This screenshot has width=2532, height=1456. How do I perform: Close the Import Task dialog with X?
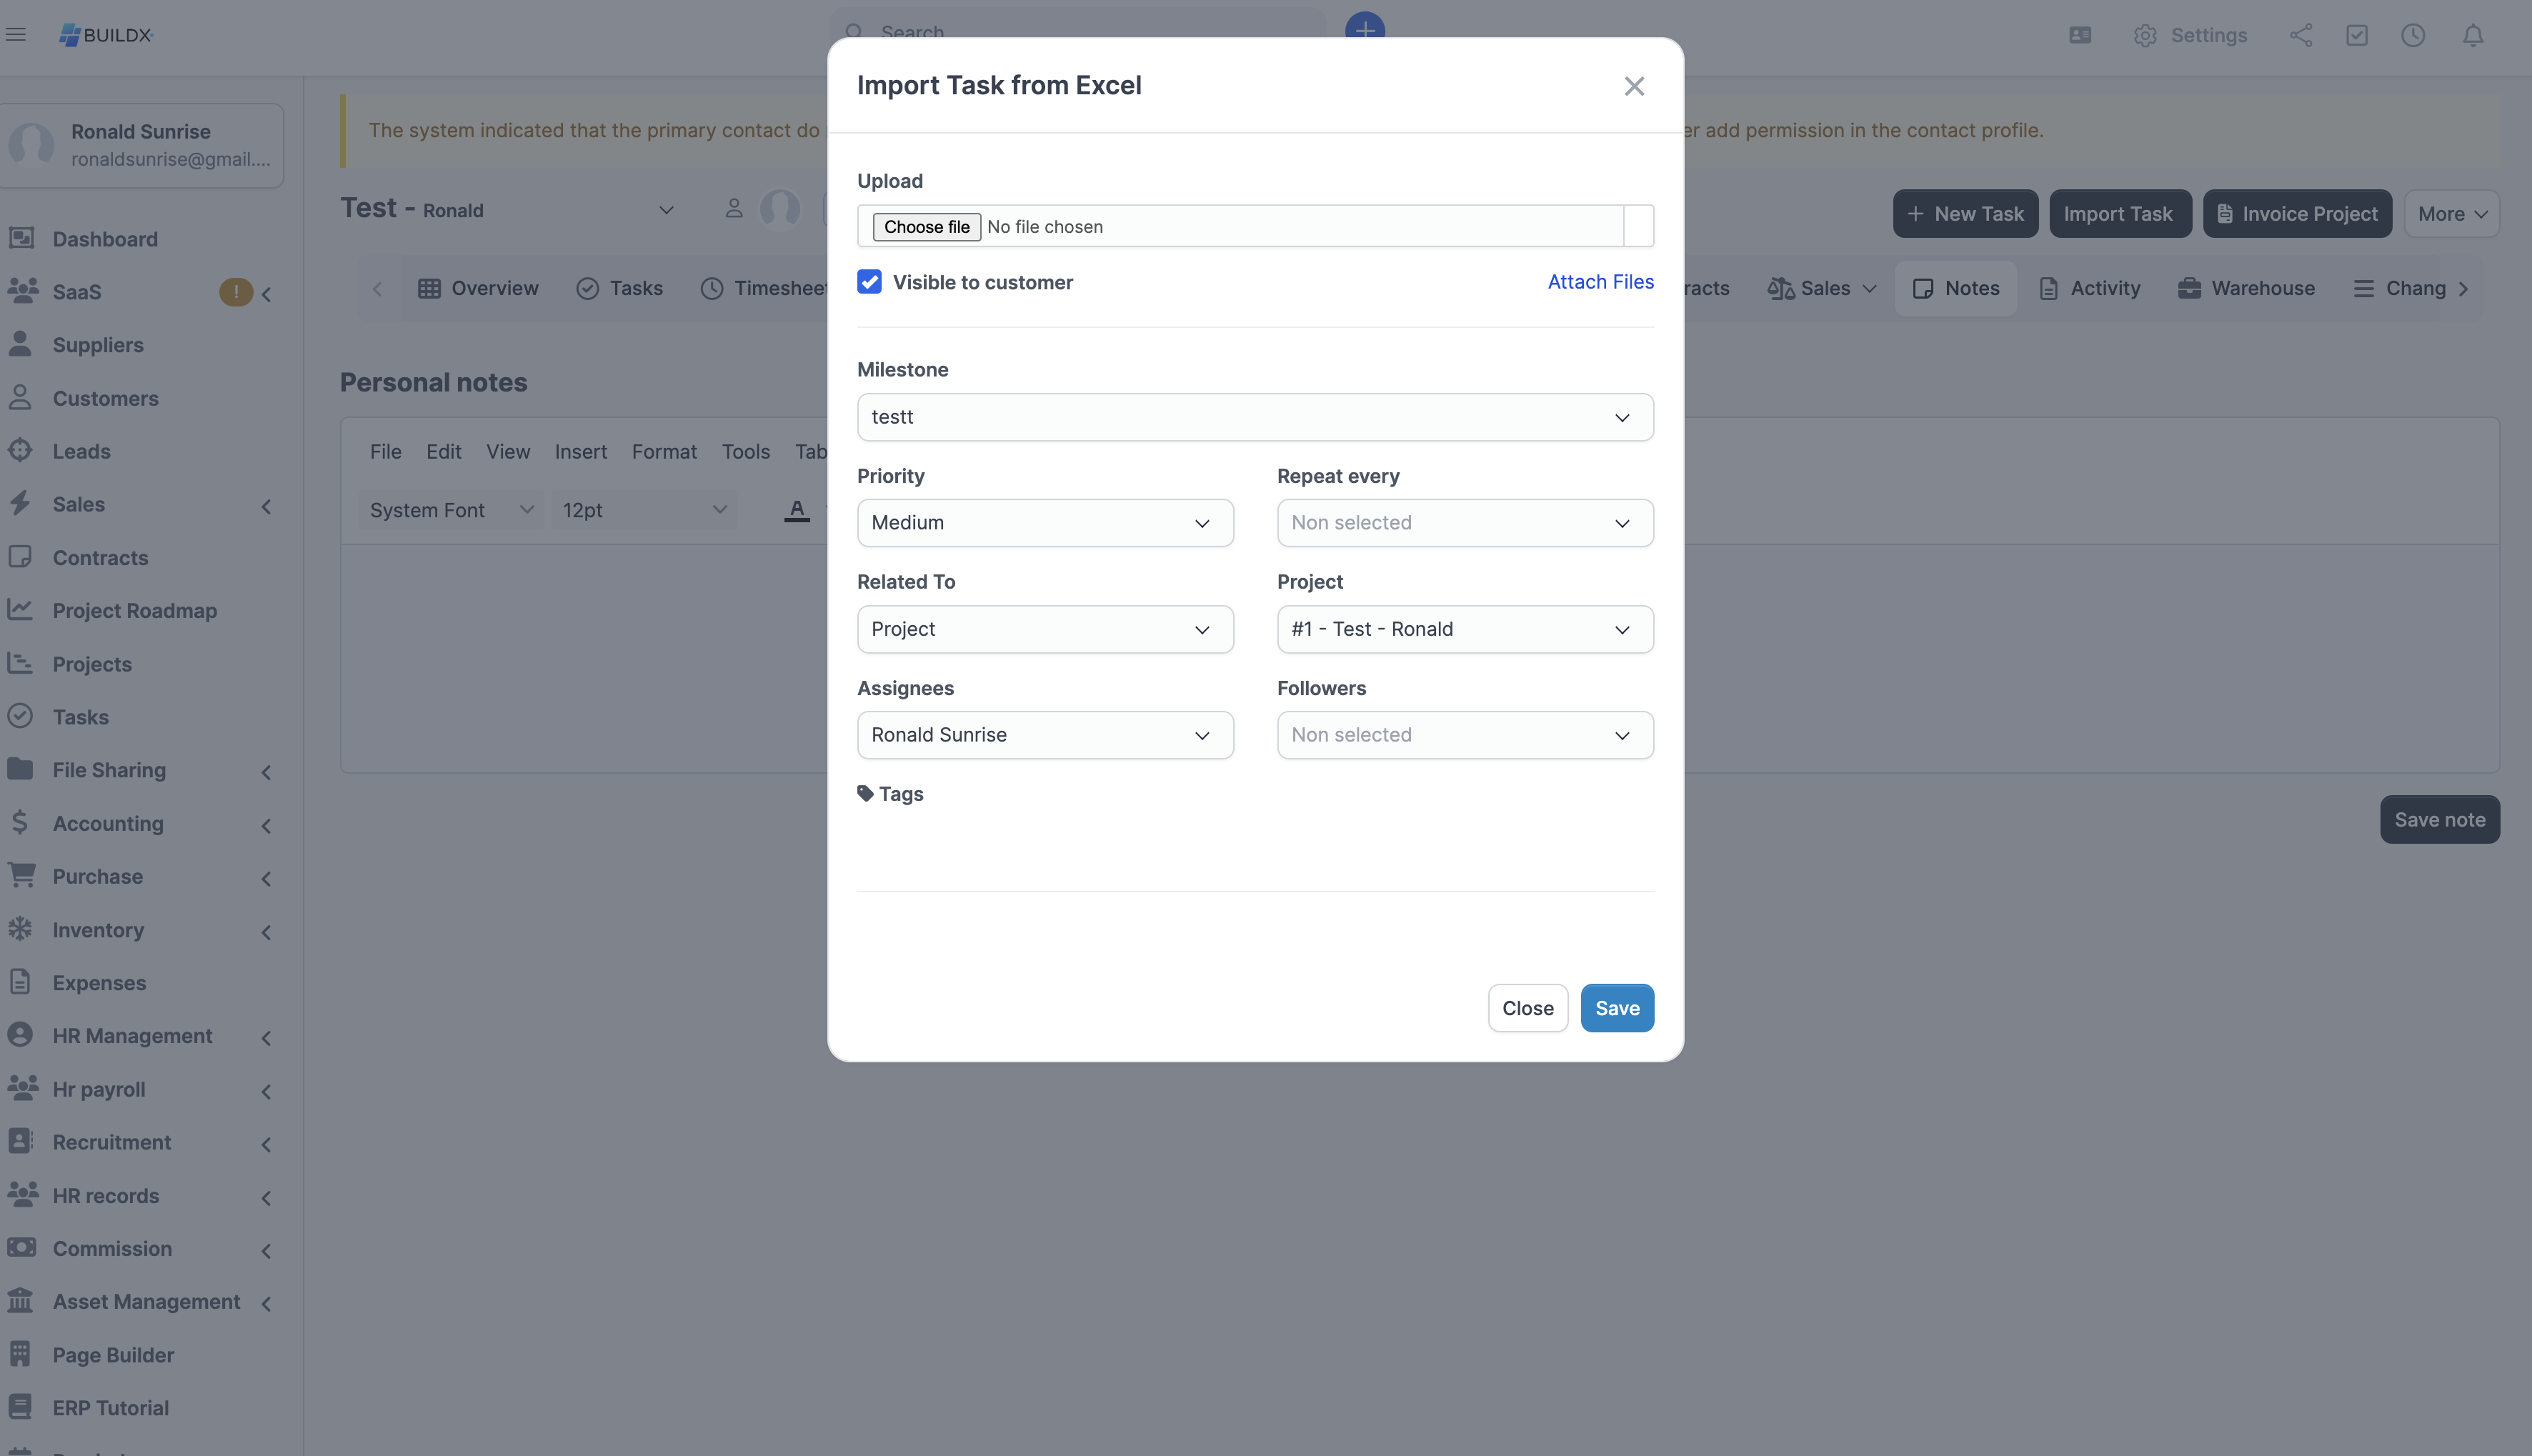coord(1634,86)
